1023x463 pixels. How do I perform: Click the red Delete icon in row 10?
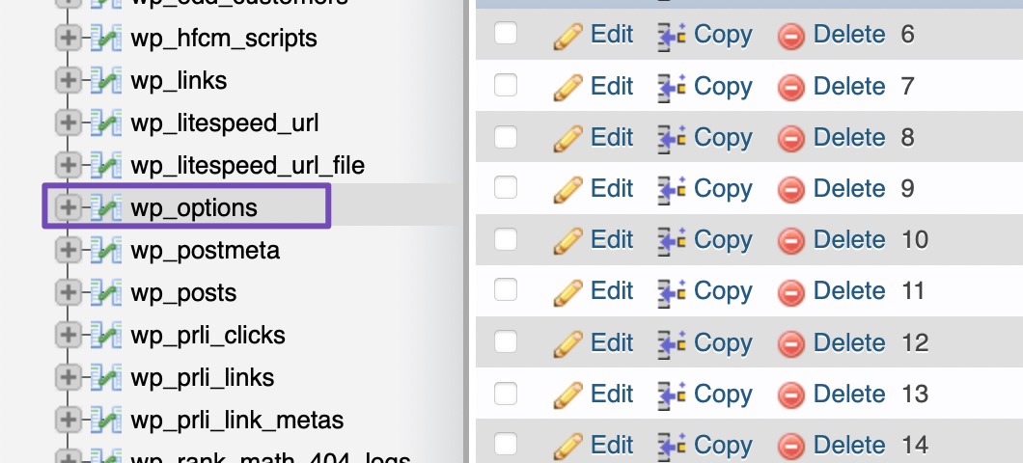[790, 241]
